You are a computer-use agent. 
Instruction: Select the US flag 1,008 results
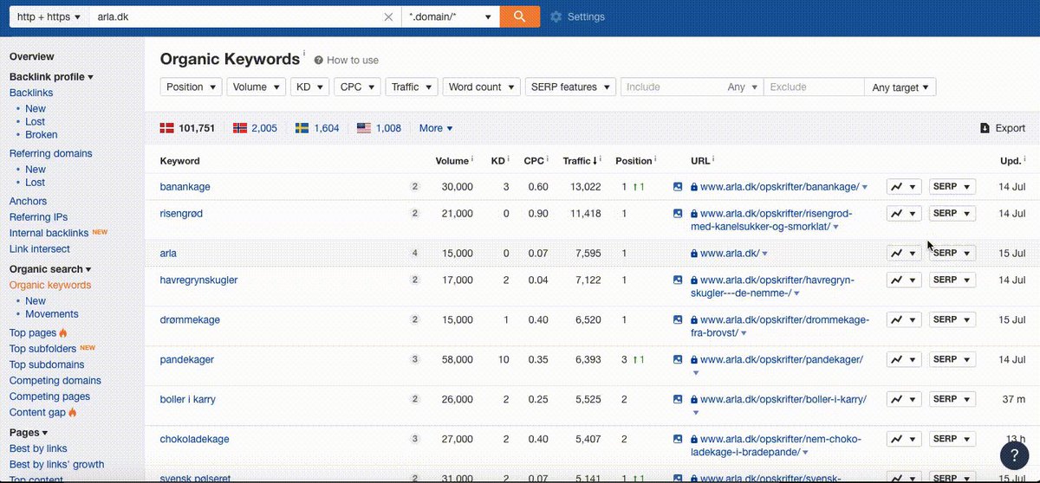(x=379, y=128)
